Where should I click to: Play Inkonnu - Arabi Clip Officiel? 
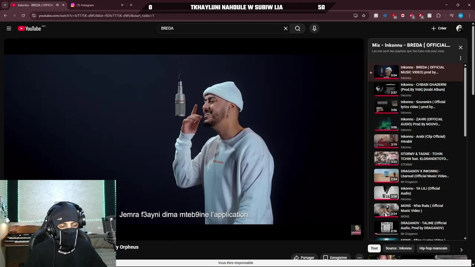pos(416,141)
